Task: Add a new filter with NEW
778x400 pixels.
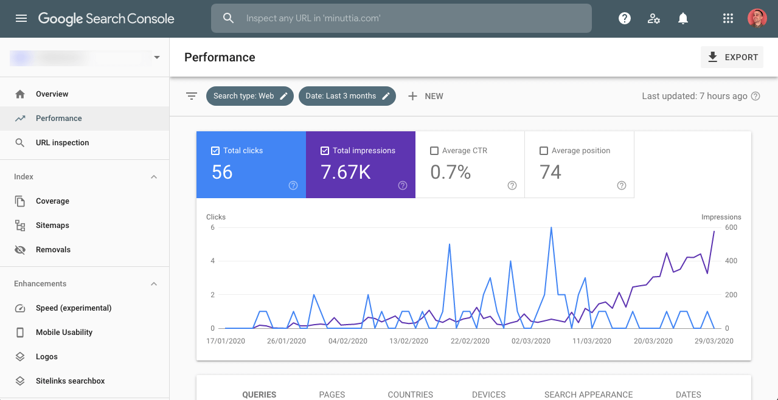Action: click(x=426, y=96)
